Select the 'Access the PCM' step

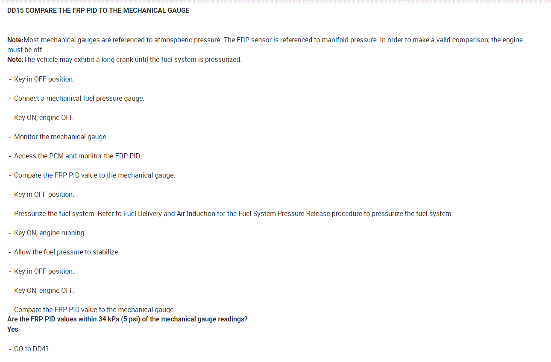[x=77, y=156]
